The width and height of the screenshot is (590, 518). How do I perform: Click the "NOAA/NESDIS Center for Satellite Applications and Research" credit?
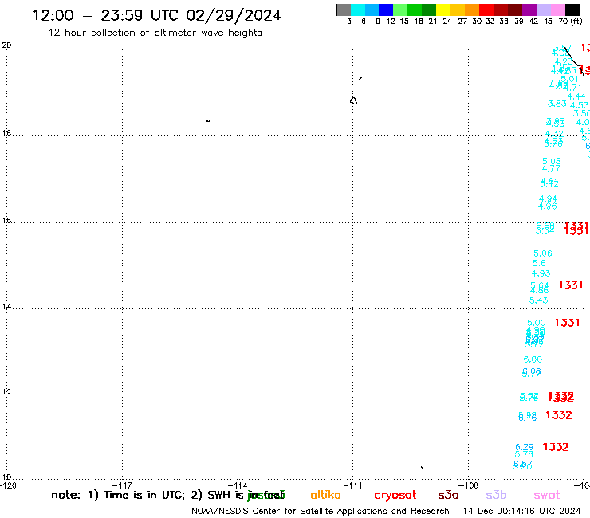[x=321, y=512]
